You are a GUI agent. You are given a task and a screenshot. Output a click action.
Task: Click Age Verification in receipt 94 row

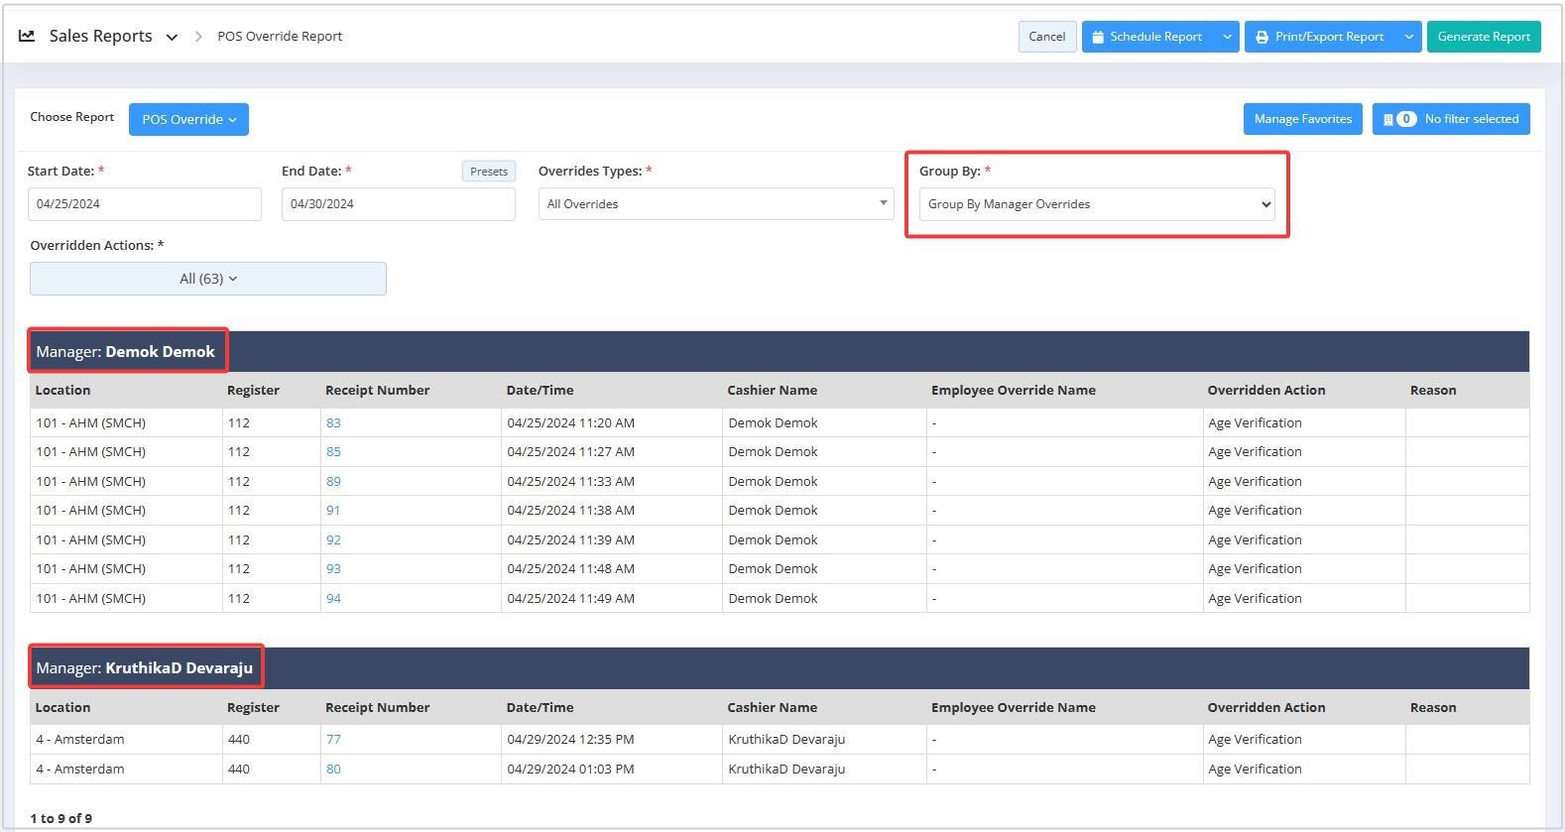pyautogui.click(x=1255, y=598)
